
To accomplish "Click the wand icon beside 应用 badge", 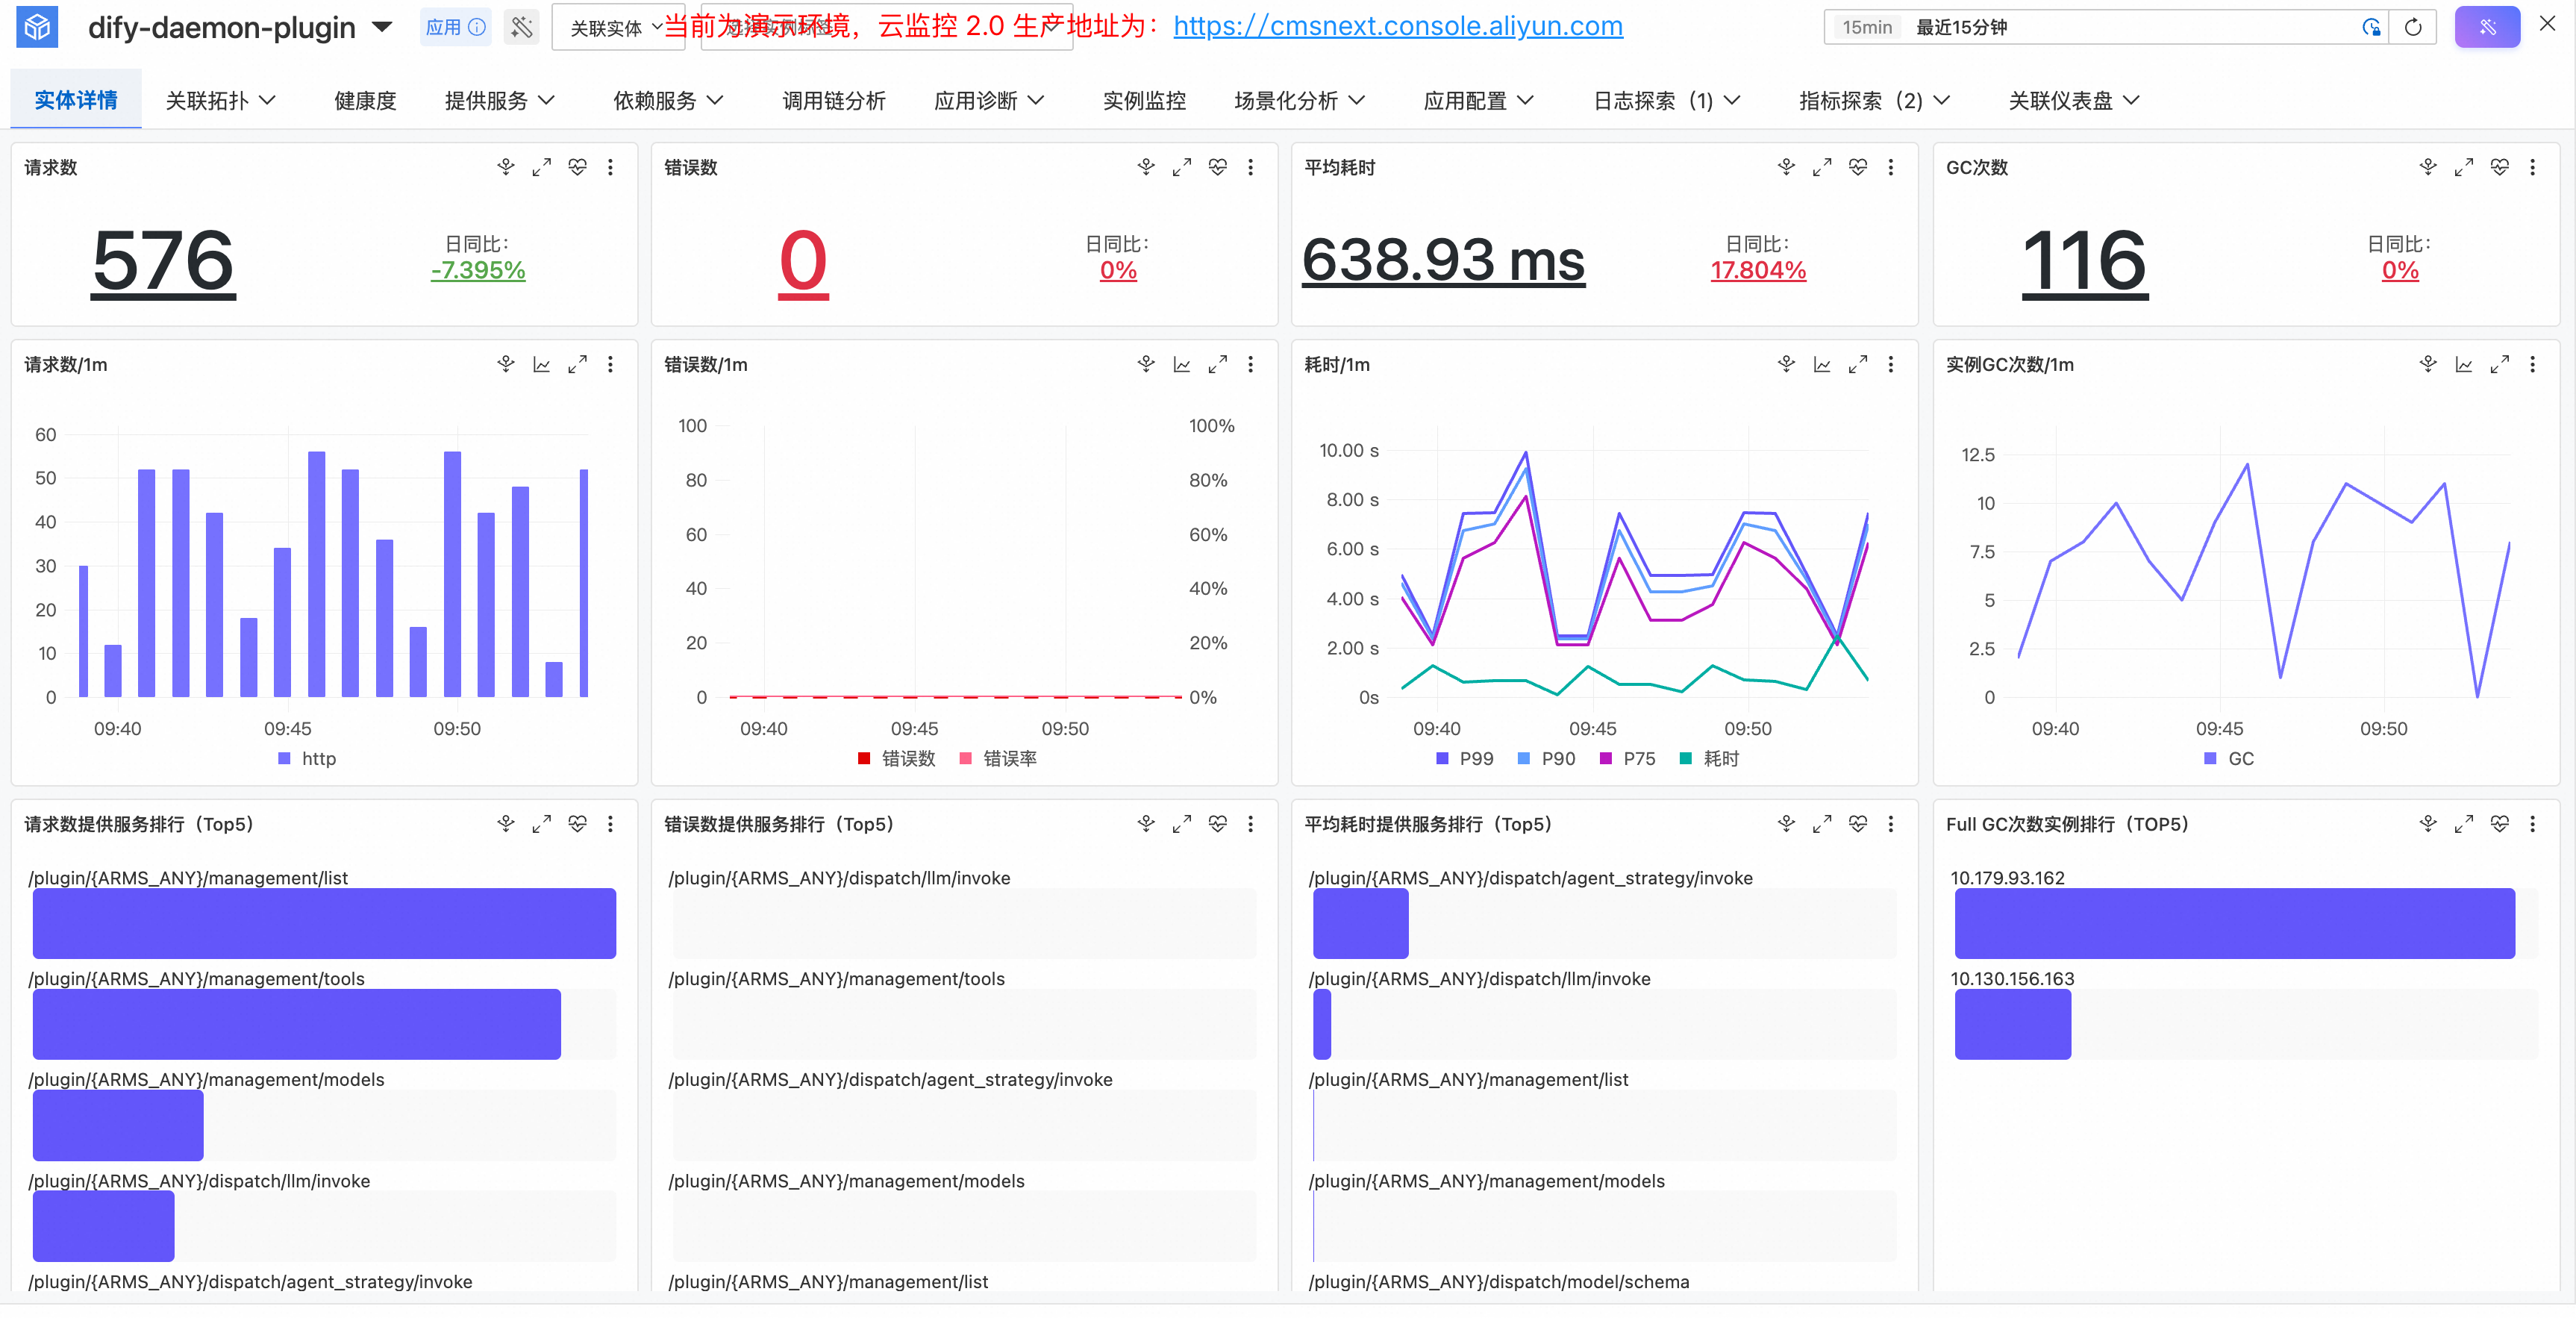I will click(521, 27).
